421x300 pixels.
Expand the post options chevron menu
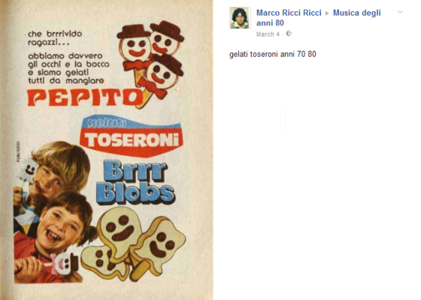(400, 12)
